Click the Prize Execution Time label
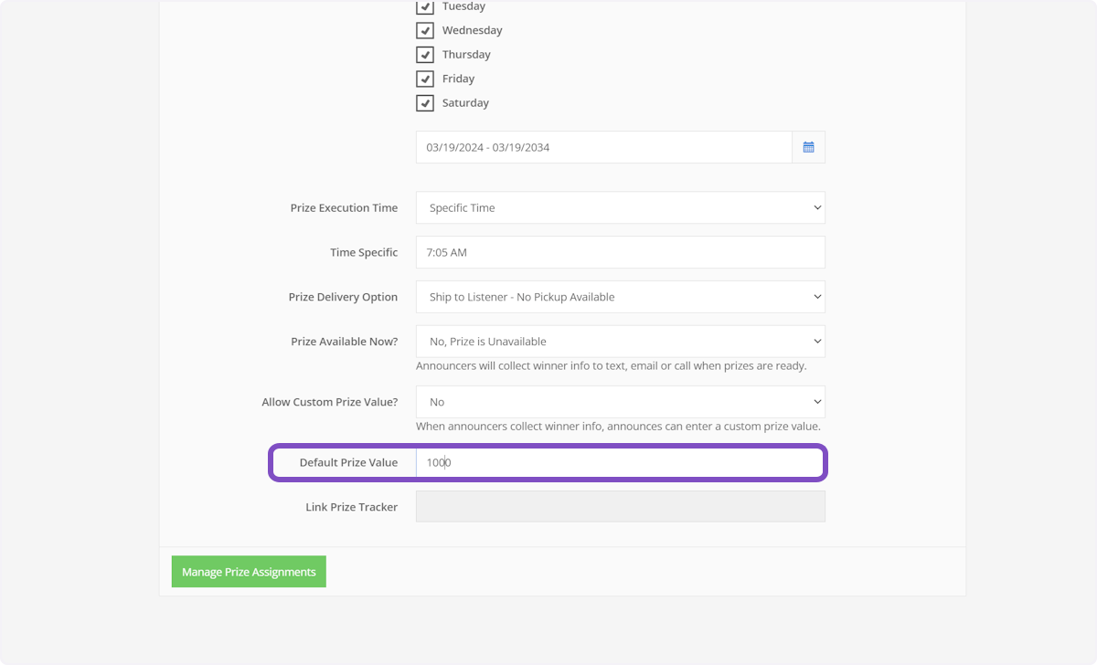 coord(344,207)
